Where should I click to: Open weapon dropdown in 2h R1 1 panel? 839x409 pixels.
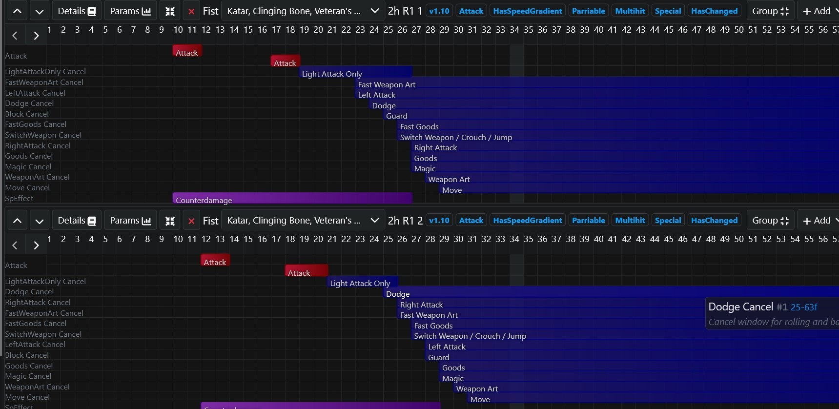pos(303,11)
